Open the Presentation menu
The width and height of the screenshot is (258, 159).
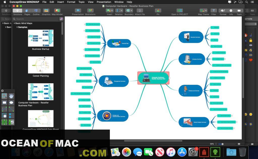click(x=104, y=2)
